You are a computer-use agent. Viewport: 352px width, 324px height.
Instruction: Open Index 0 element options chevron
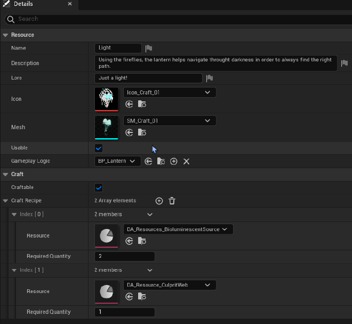pos(150,215)
